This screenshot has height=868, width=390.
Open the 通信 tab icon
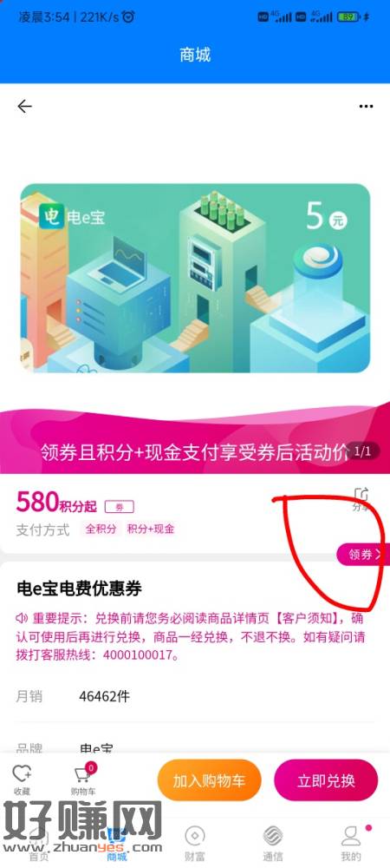pyautogui.click(x=272, y=843)
